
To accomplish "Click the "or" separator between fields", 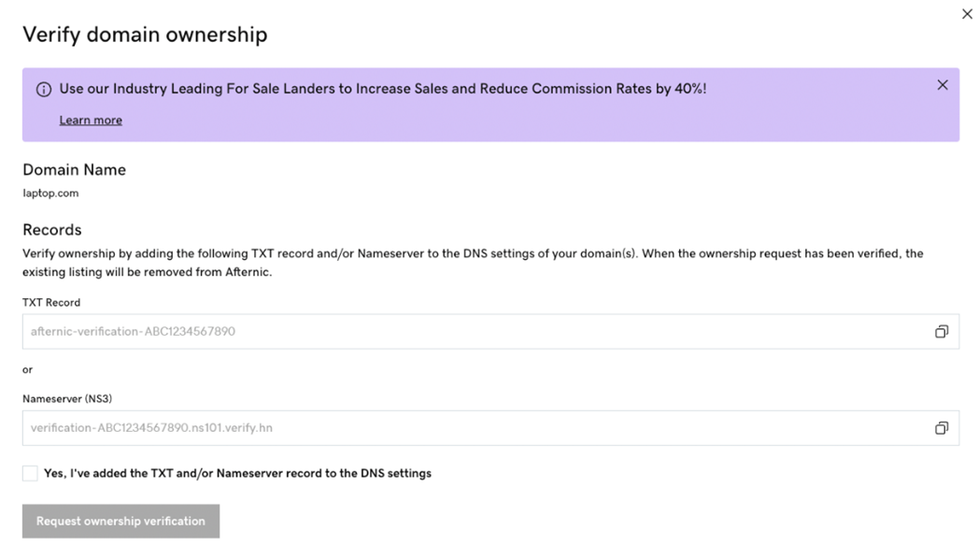I will coord(27,370).
